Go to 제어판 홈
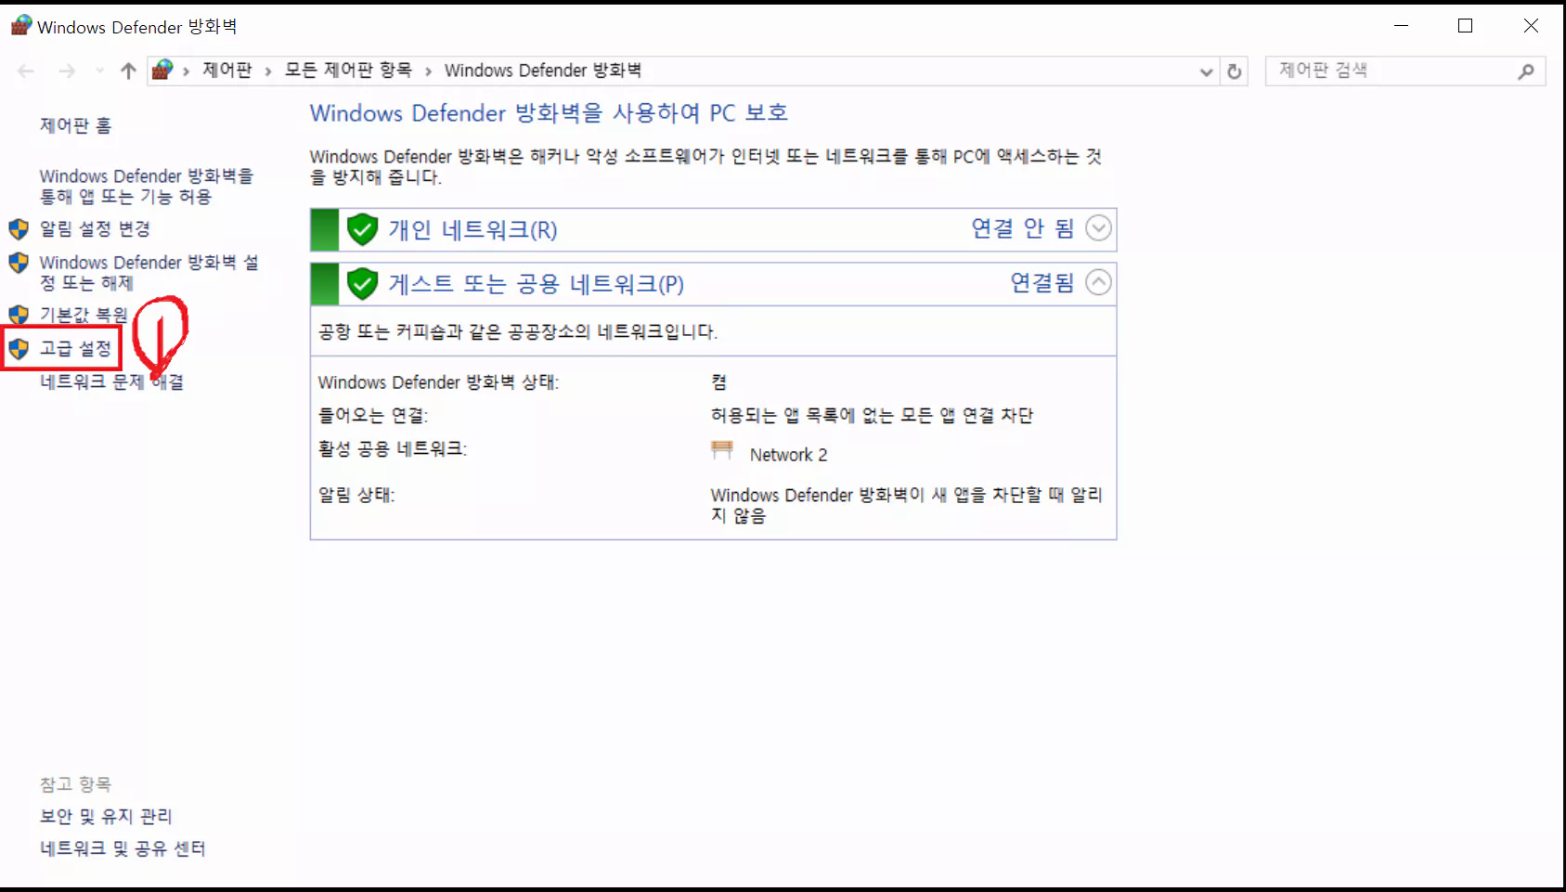The image size is (1566, 892). click(74, 125)
